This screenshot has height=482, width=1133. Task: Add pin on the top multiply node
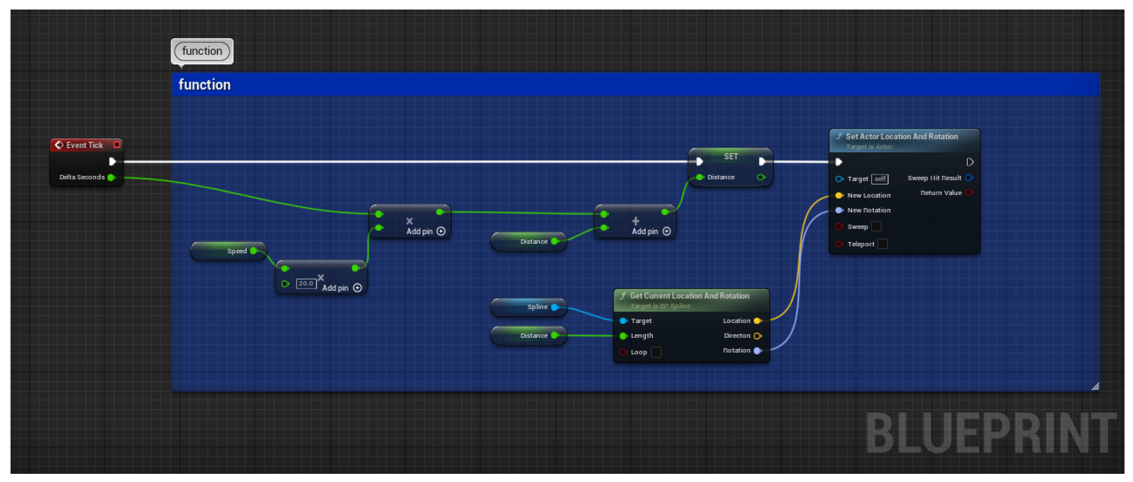coord(441,231)
